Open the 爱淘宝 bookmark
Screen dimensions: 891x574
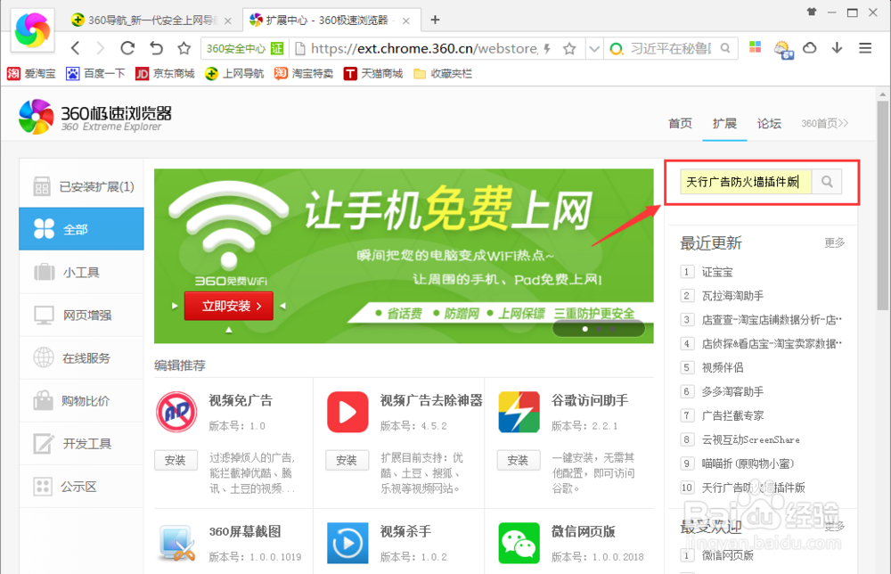[x=31, y=73]
